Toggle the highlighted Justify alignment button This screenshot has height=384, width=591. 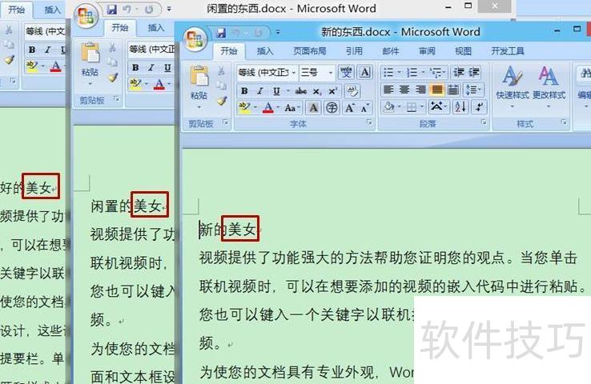coord(436,90)
